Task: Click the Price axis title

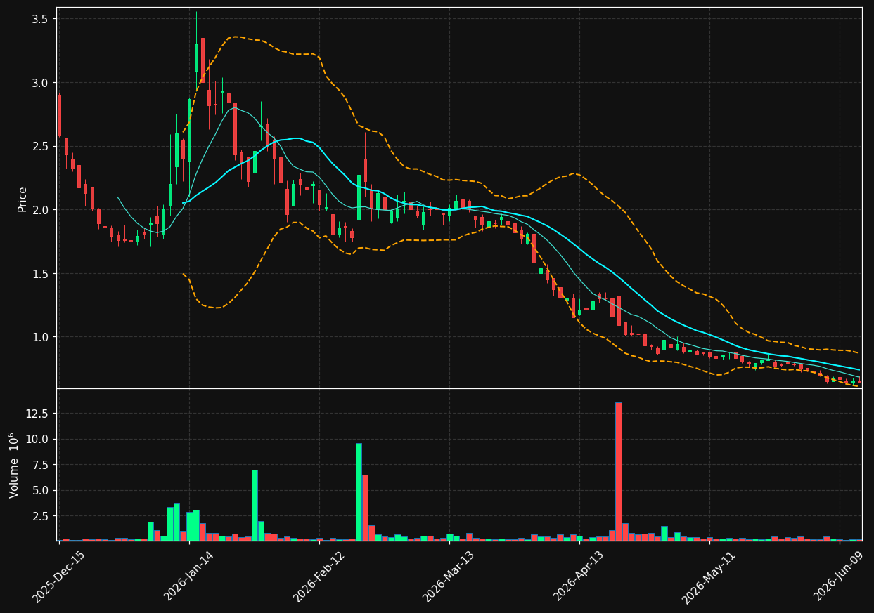Action: 23,199
